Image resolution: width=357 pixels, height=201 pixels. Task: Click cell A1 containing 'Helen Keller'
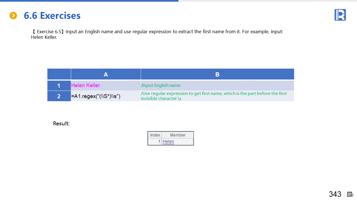[x=86, y=85]
